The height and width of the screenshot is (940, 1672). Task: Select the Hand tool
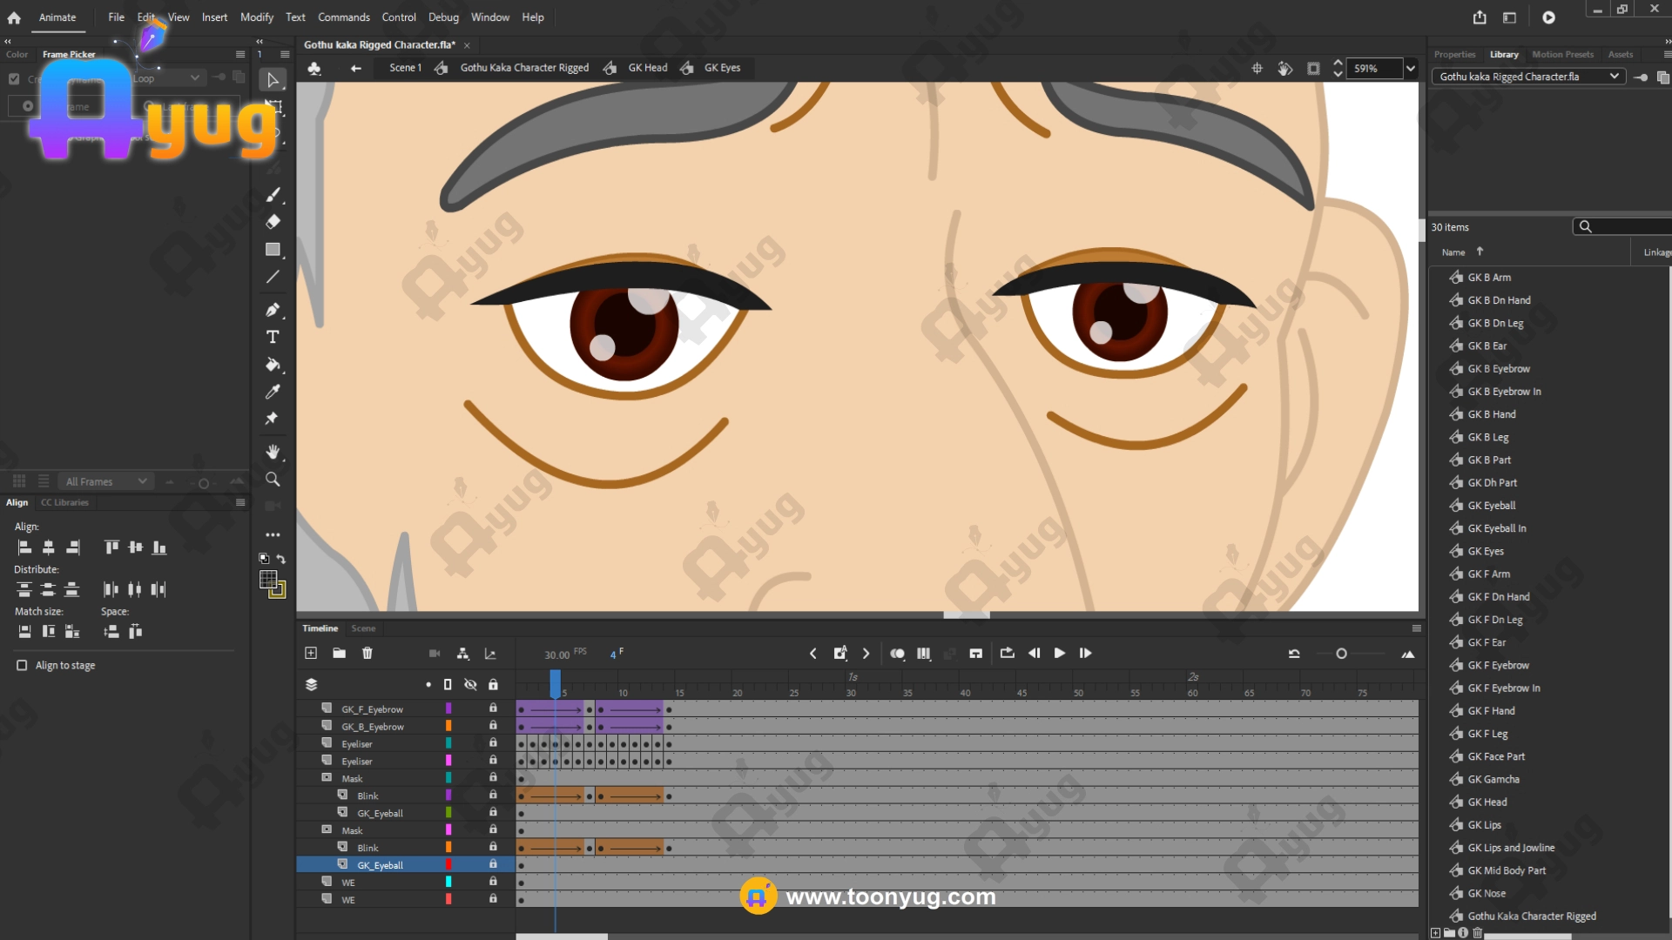click(273, 452)
